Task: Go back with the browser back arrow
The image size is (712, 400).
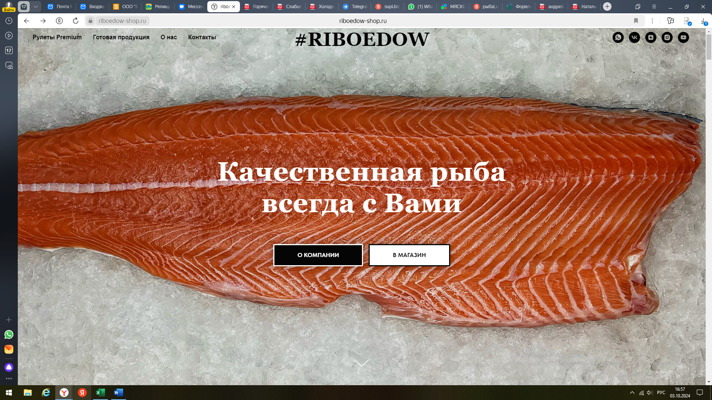Action: pyautogui.click(x=27, y=21)
